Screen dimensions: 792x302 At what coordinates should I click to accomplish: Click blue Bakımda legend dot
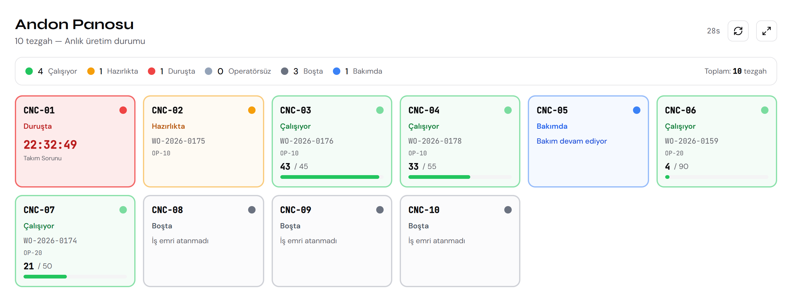[337, 71]
